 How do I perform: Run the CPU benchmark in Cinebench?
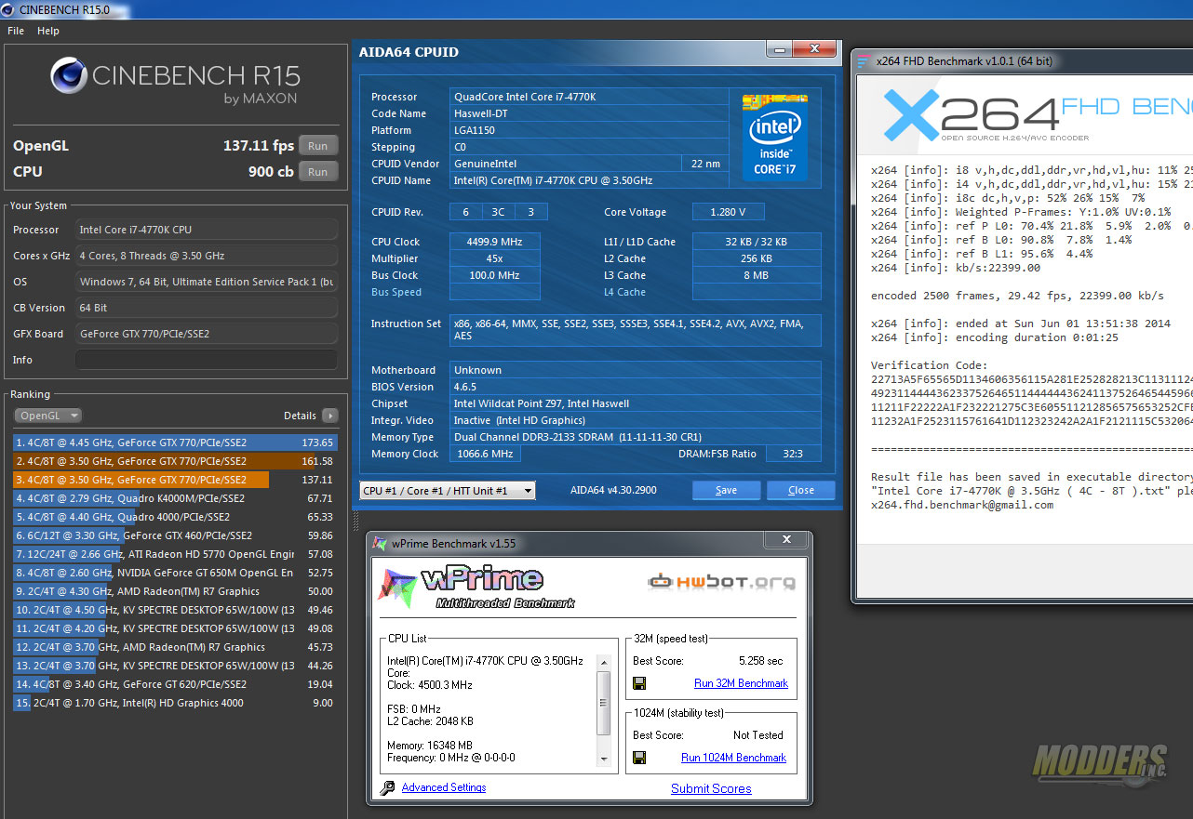[x=318, y=172]
